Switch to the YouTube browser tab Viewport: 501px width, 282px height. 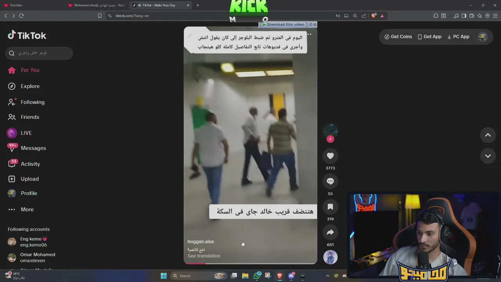(31, 5)
